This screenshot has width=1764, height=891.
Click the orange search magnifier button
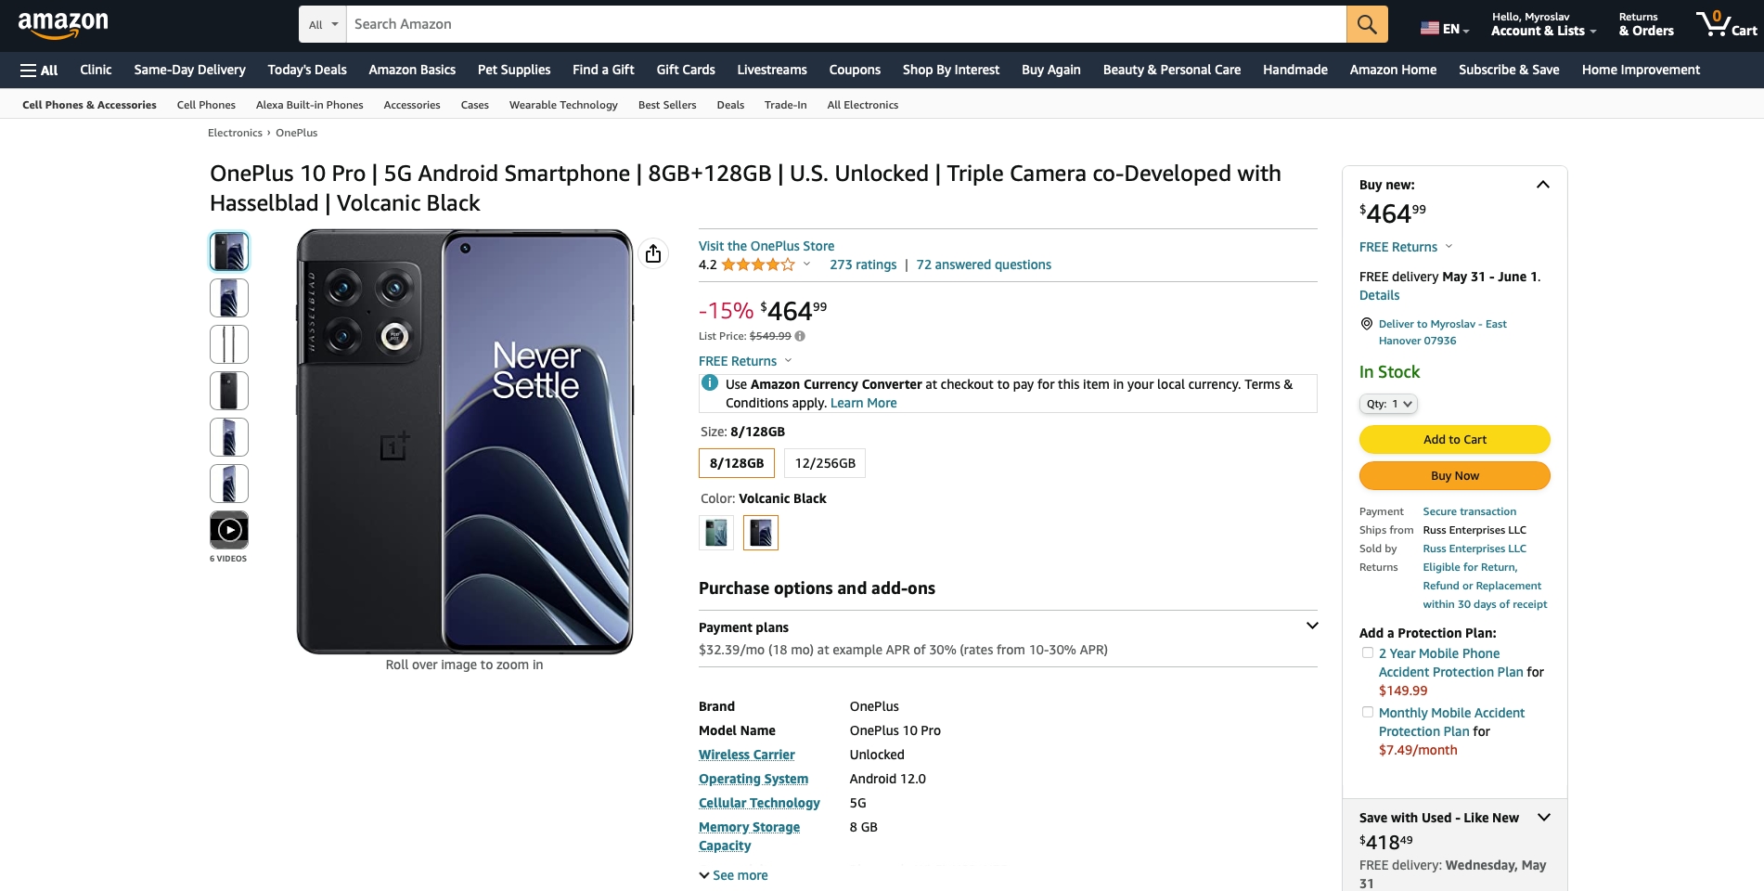(1367, 24)
